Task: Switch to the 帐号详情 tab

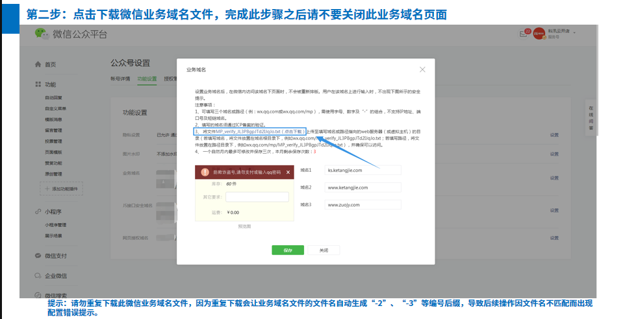Action: tap(120, 78)
